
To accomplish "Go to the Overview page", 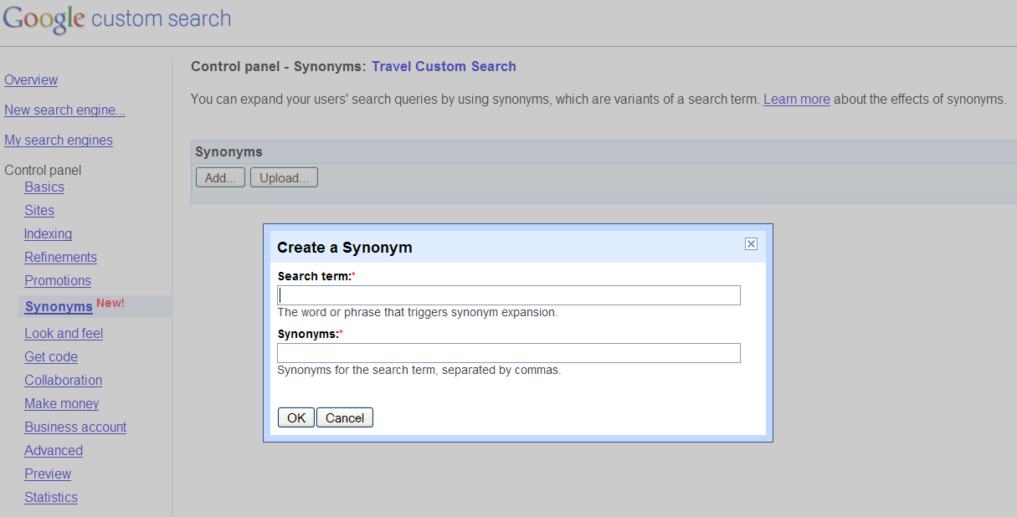I will 31,79.
